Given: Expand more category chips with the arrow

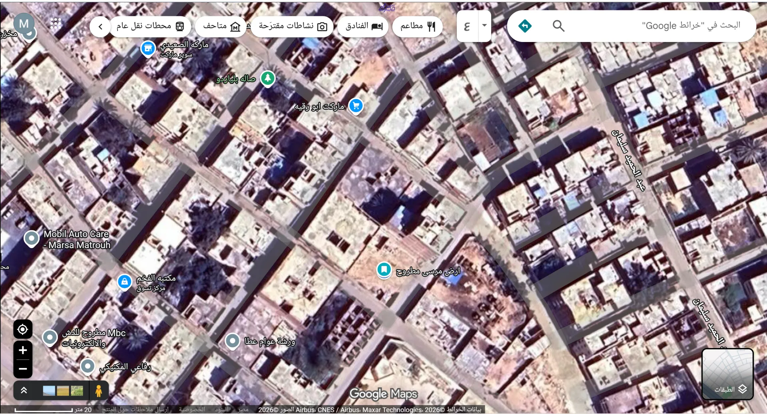Looking at the screenshot, I should [100, 27].
